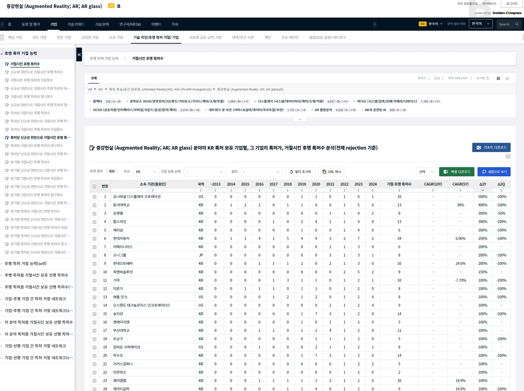Click the Search magnifier icon
This screenshot has height=391, width=524.
[517, 24]
